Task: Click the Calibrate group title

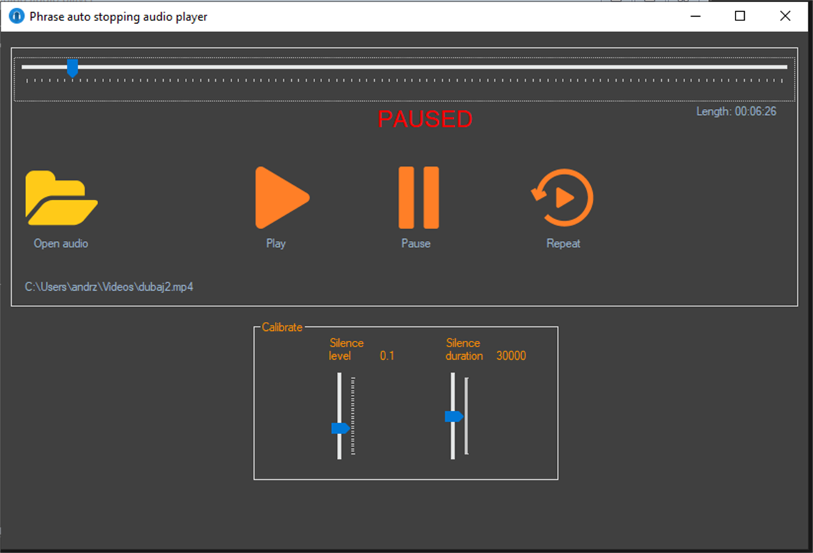Action: click(281, 327)
